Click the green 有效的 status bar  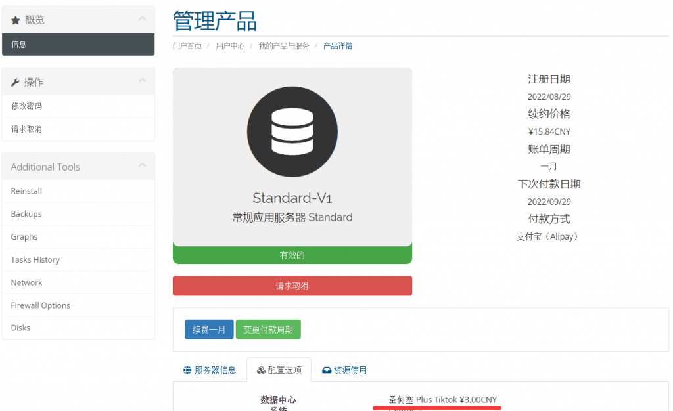point(292,255)
